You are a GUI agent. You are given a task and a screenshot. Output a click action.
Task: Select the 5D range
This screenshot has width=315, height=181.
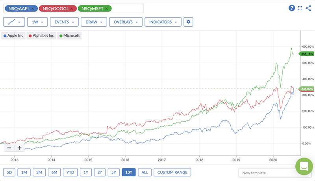point(9,172)
